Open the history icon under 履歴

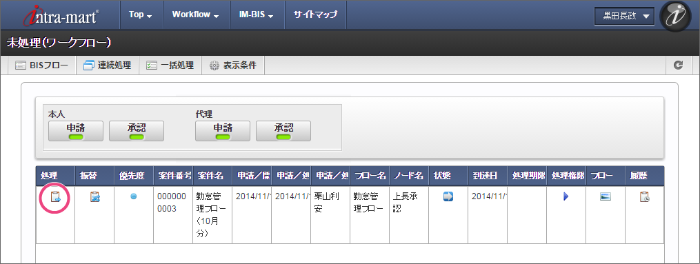point(645,196)
